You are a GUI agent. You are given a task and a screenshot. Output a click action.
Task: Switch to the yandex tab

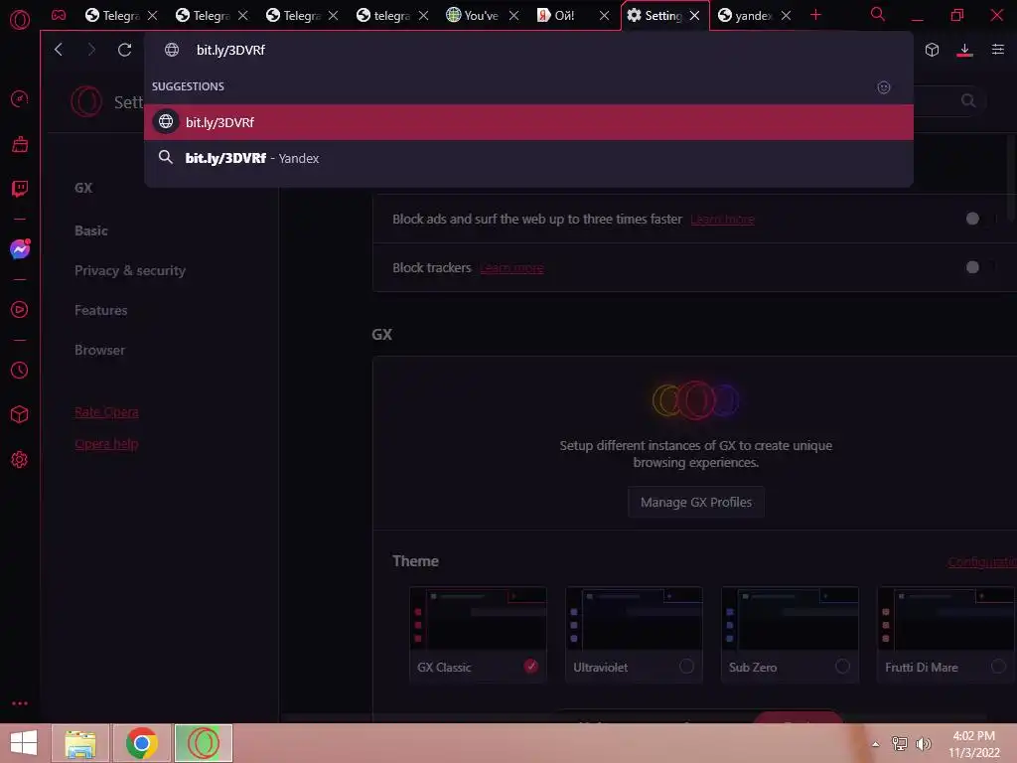tap(753, 16)
